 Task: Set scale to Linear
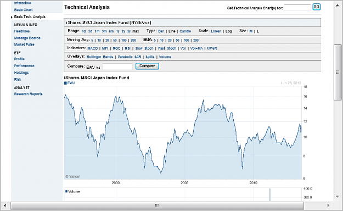(x=216, y=31)
